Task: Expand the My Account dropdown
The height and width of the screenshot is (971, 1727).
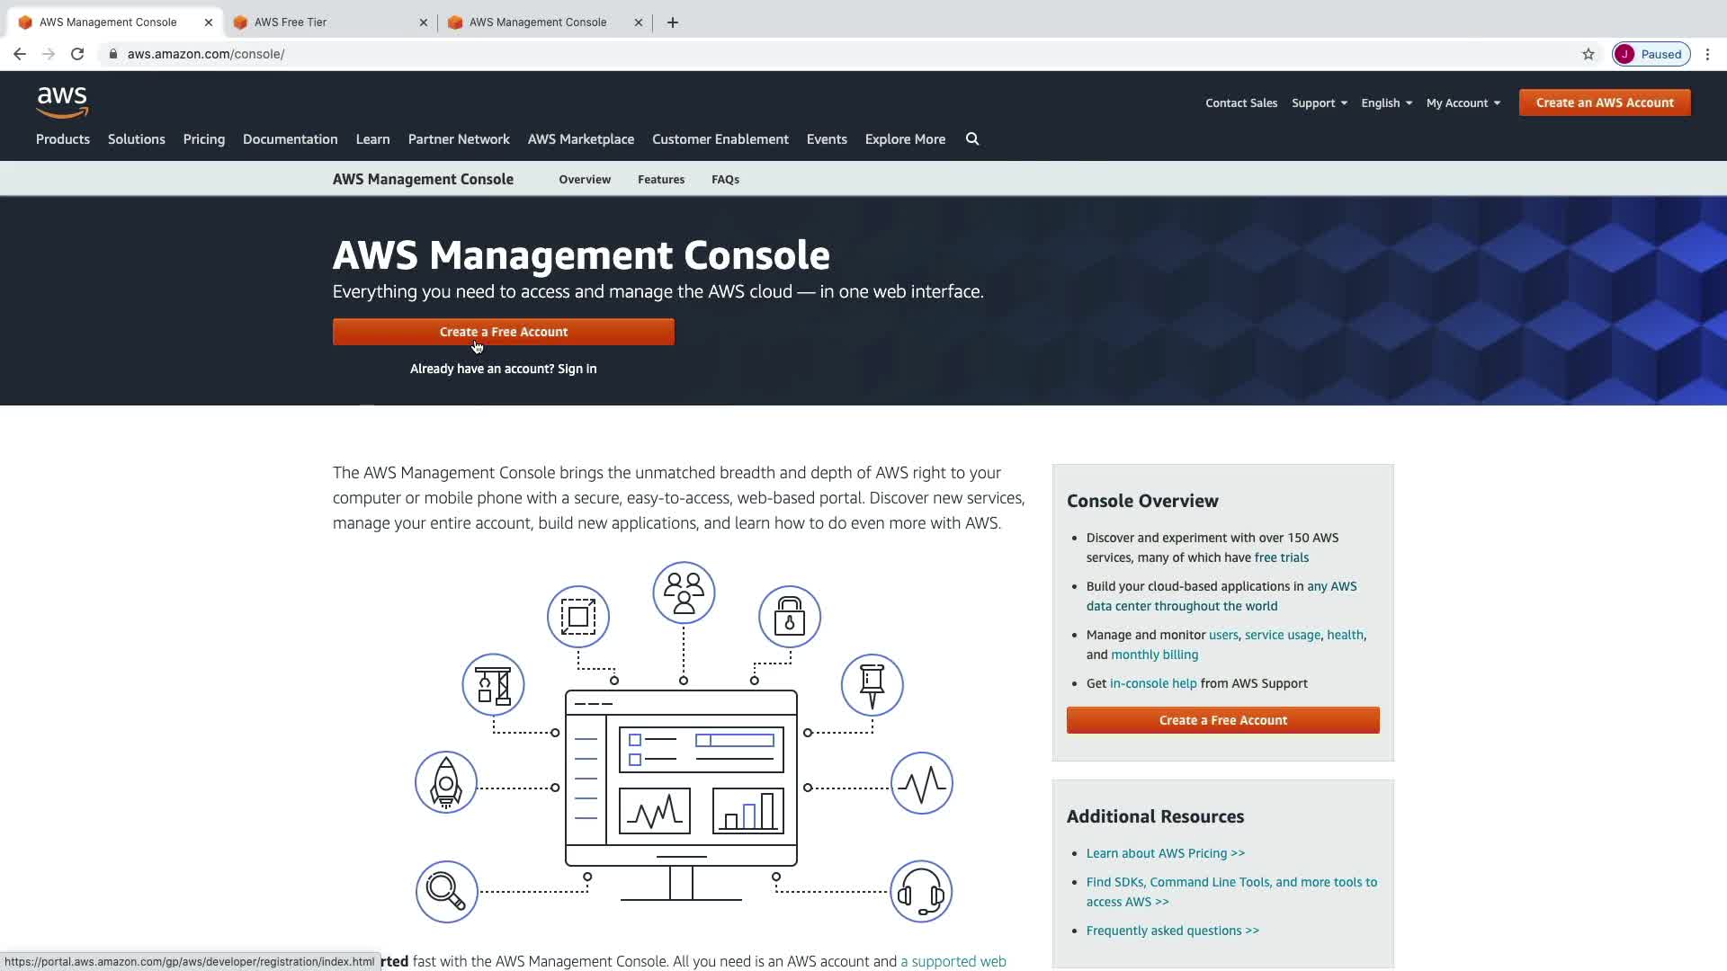Action: pyautogui.click(x=1463, y=103)
